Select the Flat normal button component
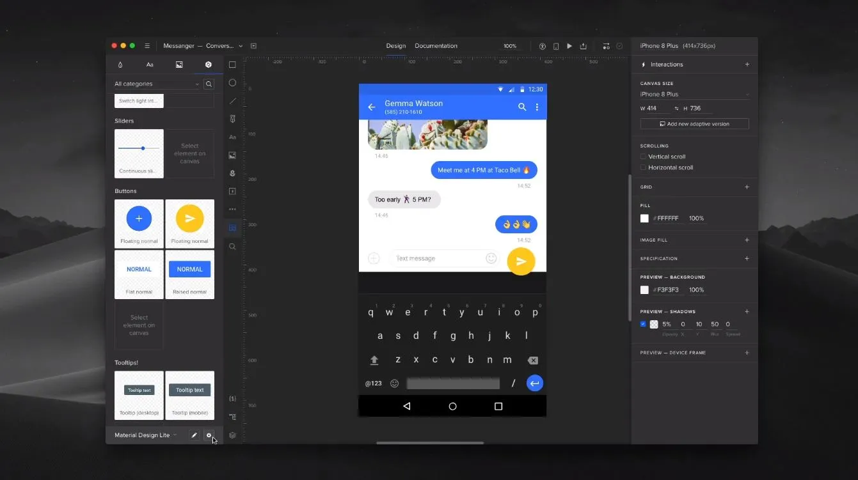The width and height of the screenshot is (858, 480). (x=139, y=275)
